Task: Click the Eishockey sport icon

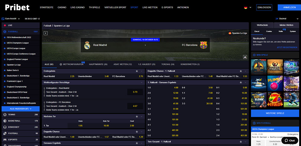Action: coord(5,127)
